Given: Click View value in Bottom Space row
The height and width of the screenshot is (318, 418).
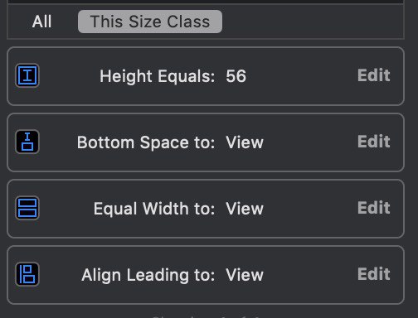Looking at the screenshot, I should click(245, 142).
